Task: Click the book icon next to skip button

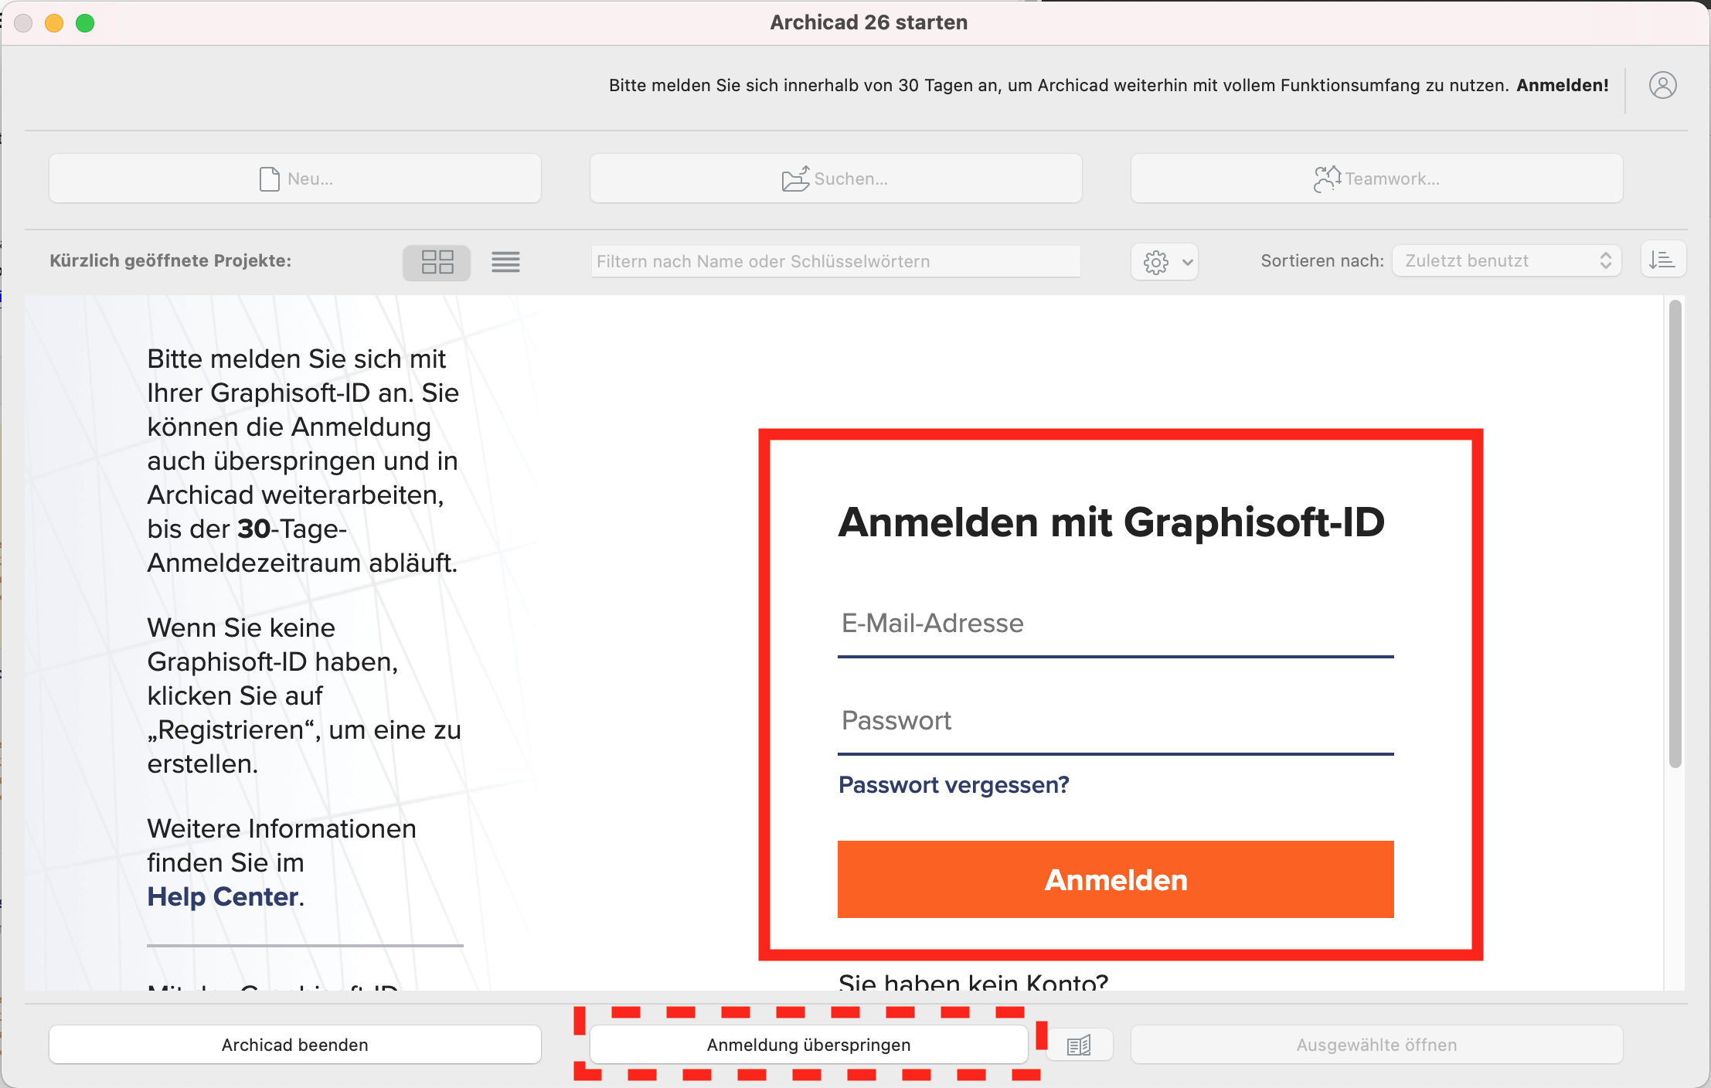Action: pos(1079,1045)
